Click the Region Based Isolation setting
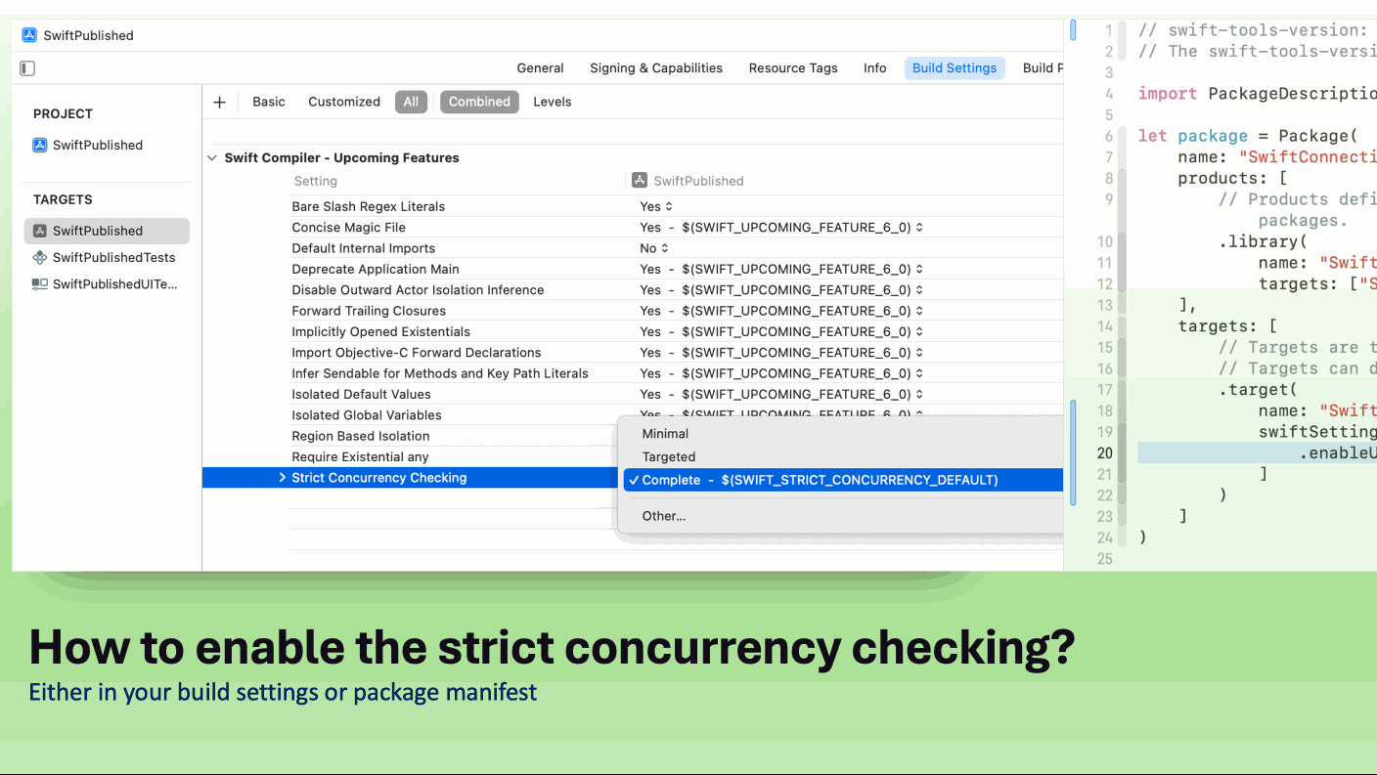 (361, 436)
